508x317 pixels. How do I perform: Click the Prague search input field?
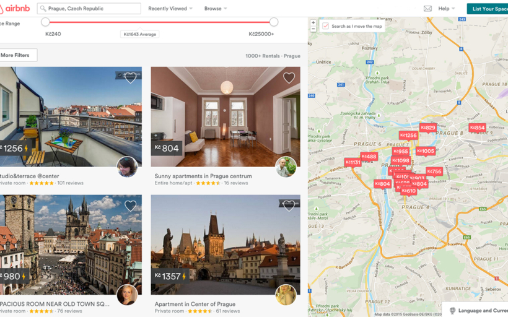(89, 9)
